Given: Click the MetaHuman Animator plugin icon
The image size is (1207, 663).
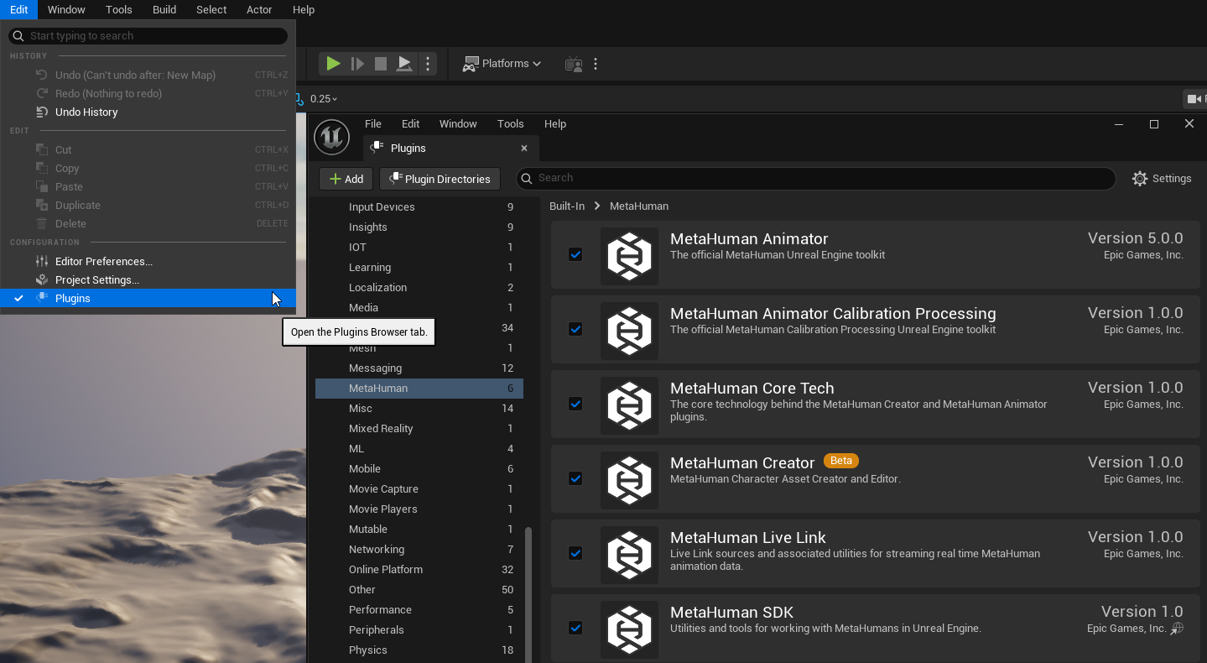Looking at the screenshot, I should pos(630,256).
